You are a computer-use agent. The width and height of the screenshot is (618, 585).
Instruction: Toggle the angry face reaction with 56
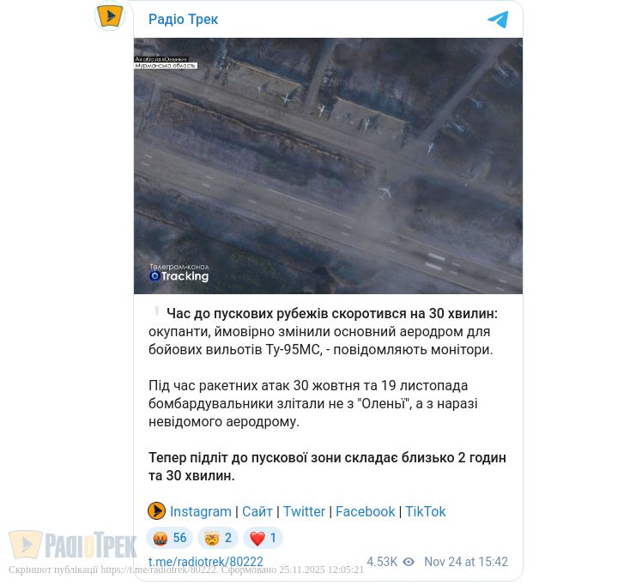point(169,538)
